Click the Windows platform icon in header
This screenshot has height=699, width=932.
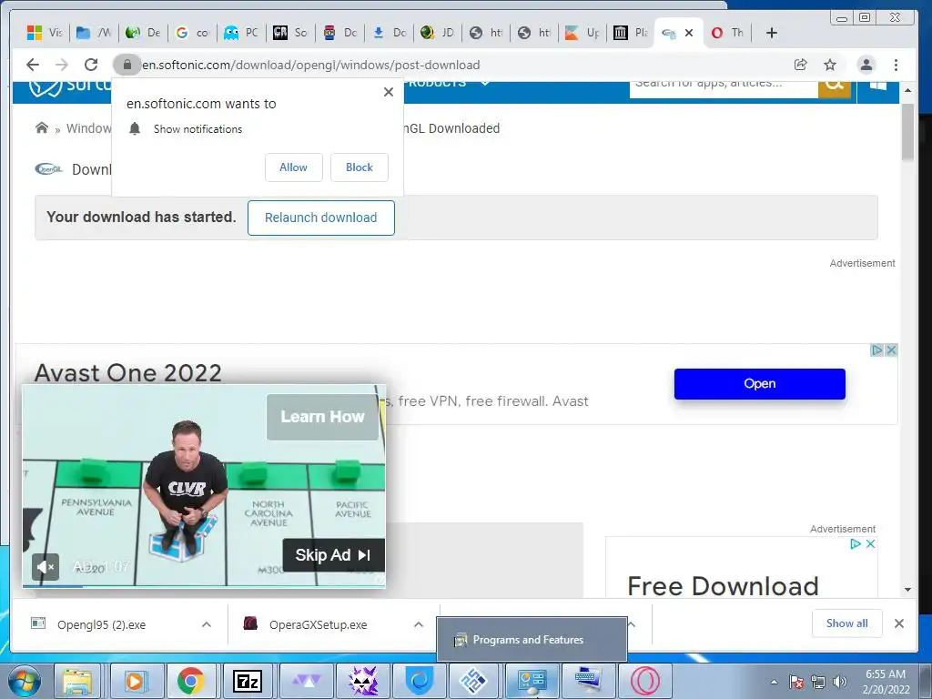(878, 86)
